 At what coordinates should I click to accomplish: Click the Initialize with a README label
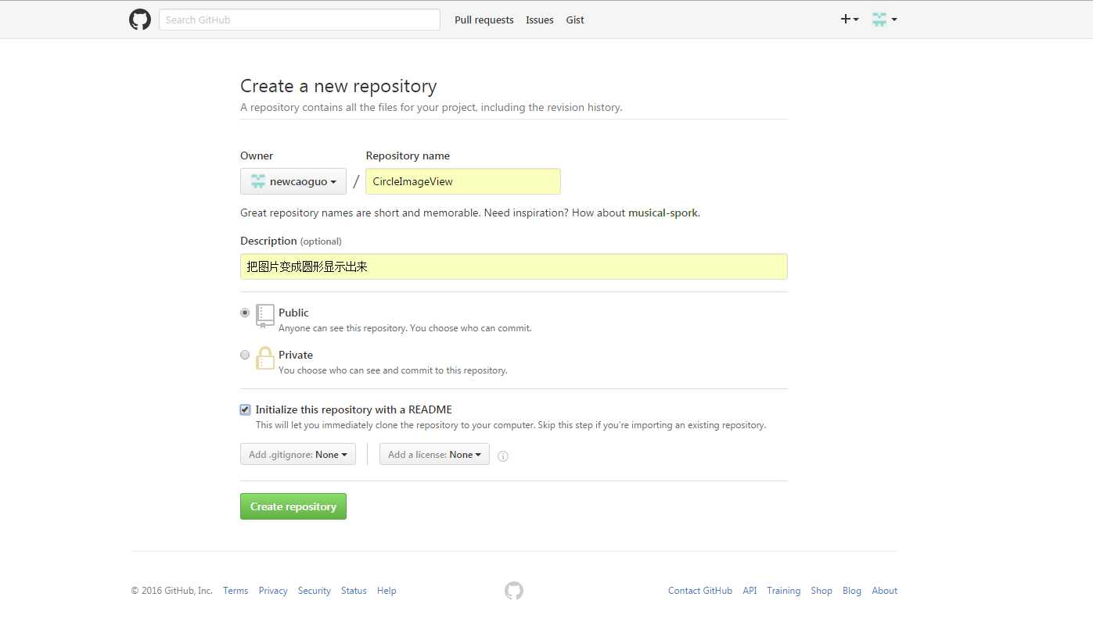(x=354, y=409)
